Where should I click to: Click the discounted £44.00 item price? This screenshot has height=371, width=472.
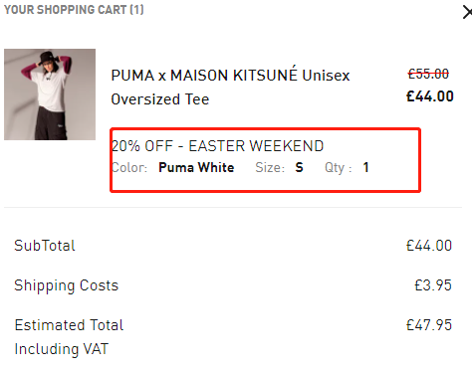click(x=430, y=96)
